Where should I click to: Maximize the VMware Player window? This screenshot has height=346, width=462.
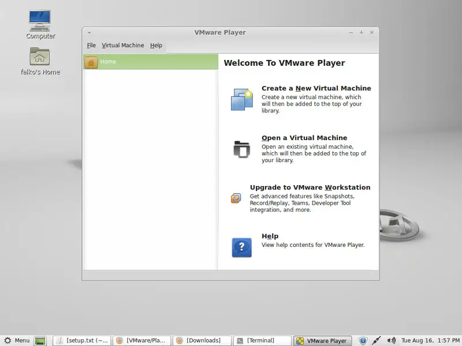click(x=362, y=33)
